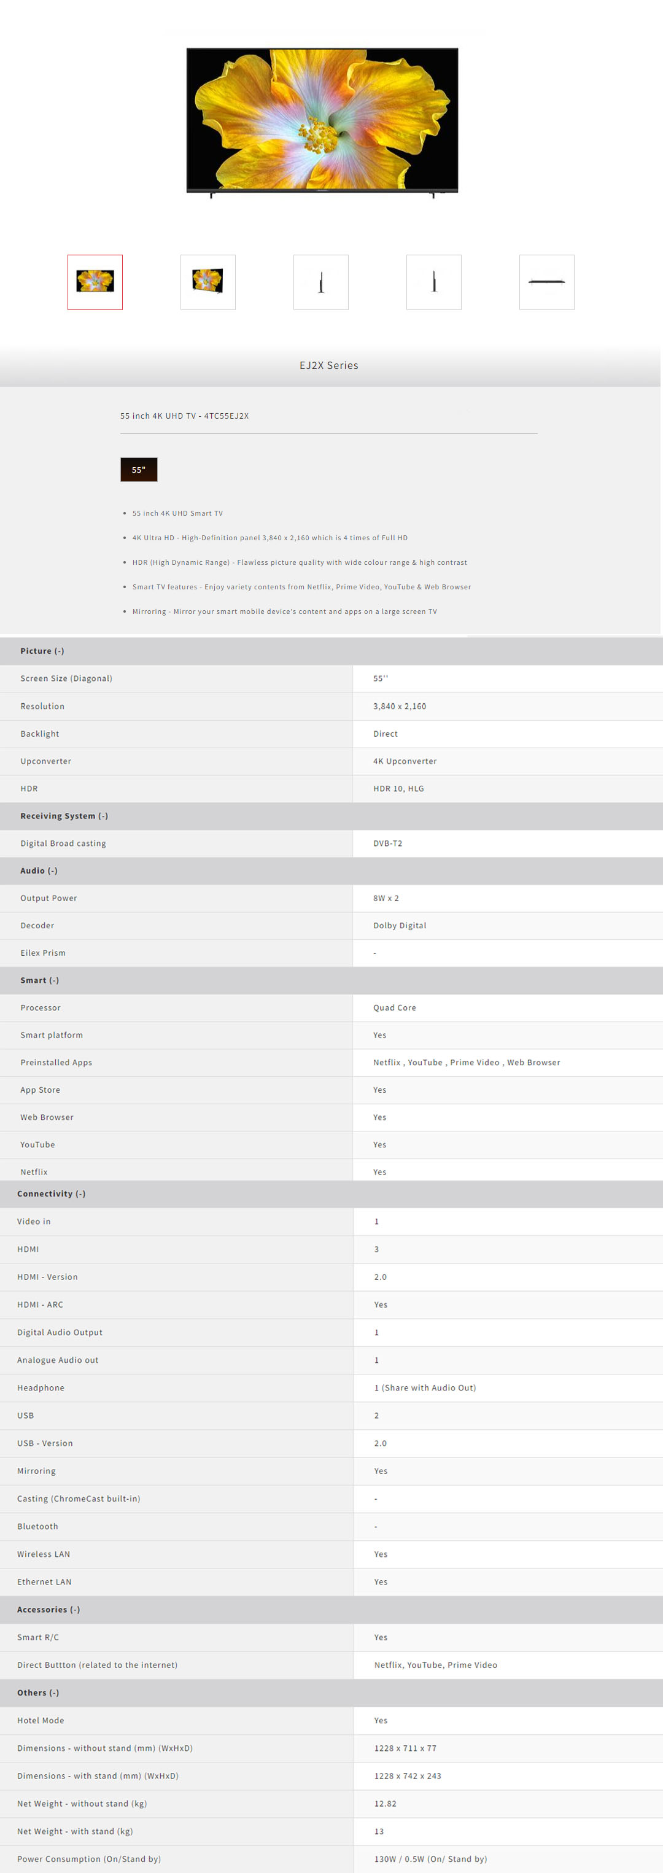The image size is (663, 1873).
Task: Select the fourth side profile thumbnail
Action: [x=433, y=282]
